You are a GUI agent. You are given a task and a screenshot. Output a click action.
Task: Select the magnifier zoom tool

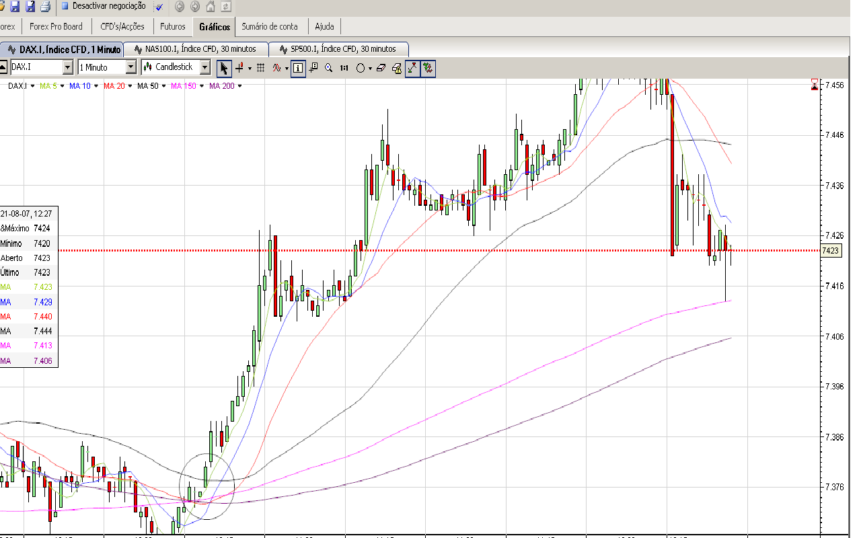pyautogui.click(x=329, y=68)
